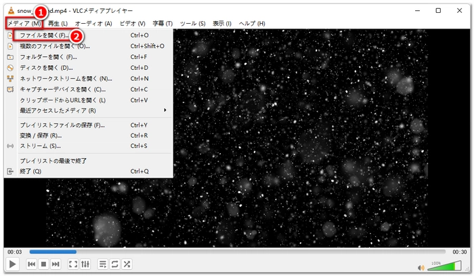Open the ツール (S) menu

[193, 24]
